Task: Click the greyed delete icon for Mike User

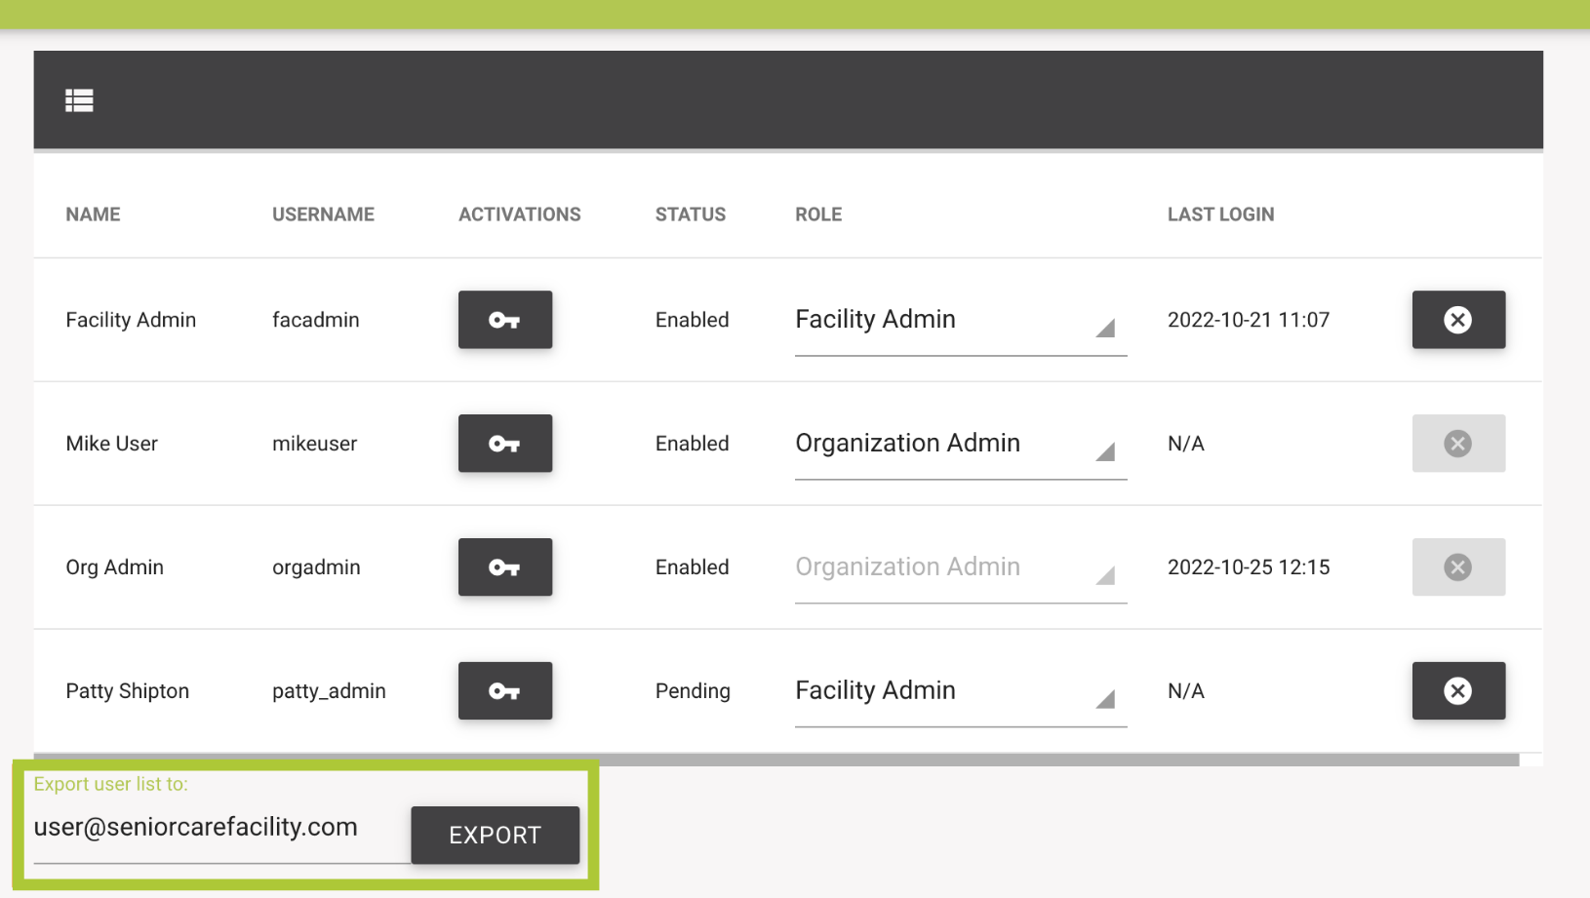Action: point(1457,444)
